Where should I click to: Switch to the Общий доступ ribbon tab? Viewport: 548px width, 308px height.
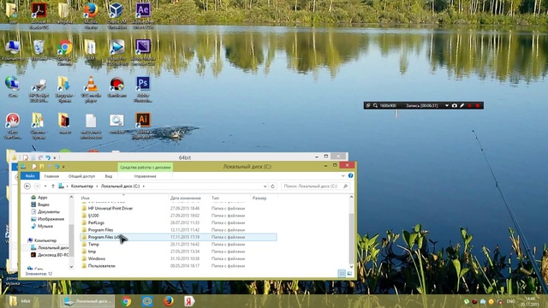click(81, 176)
